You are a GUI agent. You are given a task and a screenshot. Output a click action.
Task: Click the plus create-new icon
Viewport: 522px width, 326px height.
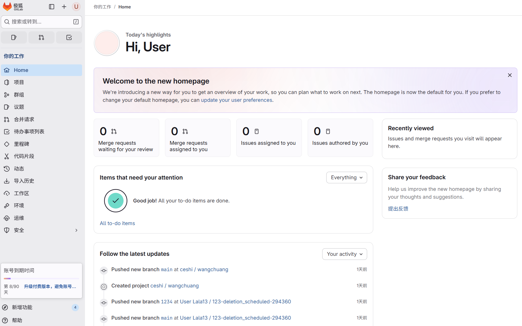click(x=64, y=7)
